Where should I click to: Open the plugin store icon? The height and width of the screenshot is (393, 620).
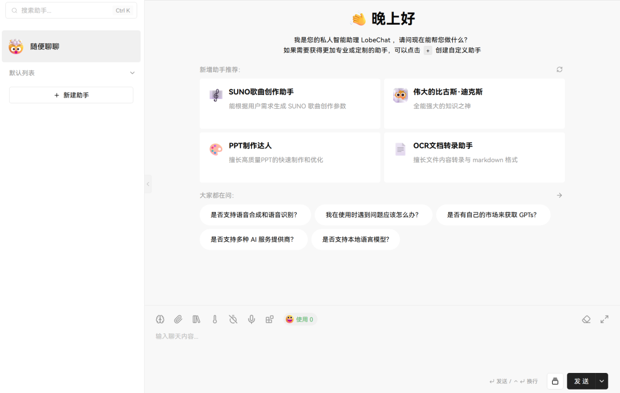point(270,319)
